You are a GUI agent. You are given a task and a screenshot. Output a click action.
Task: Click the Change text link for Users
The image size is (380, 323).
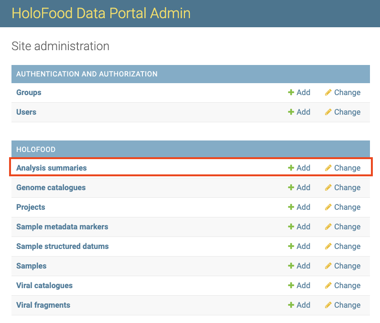click(347, 112)
